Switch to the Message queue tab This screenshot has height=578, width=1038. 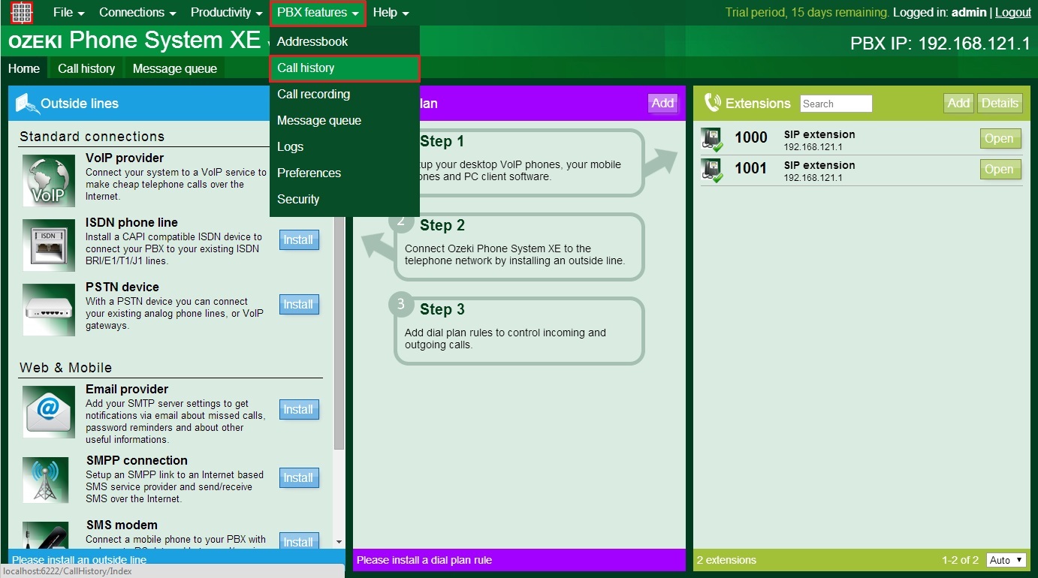175,68
